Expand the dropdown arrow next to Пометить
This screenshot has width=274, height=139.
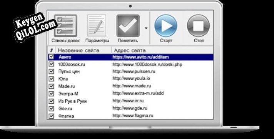click(146, 28)
